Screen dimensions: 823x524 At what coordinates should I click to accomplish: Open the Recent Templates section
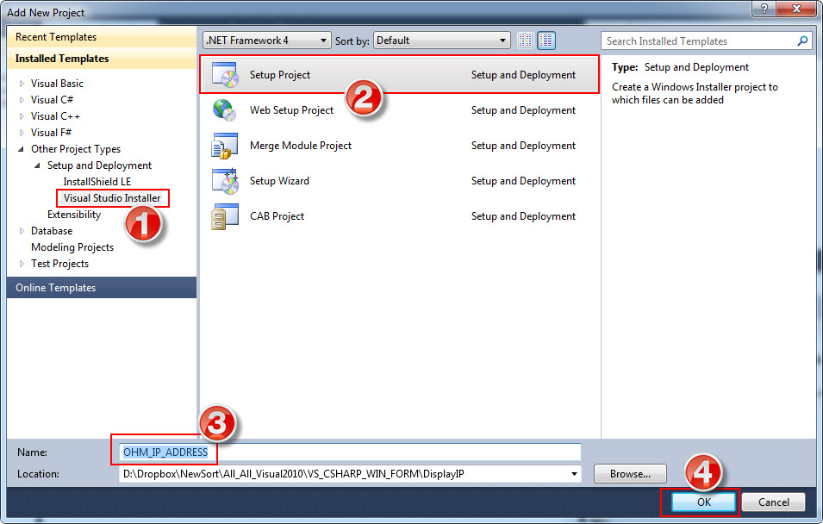(x=102, y=37)
